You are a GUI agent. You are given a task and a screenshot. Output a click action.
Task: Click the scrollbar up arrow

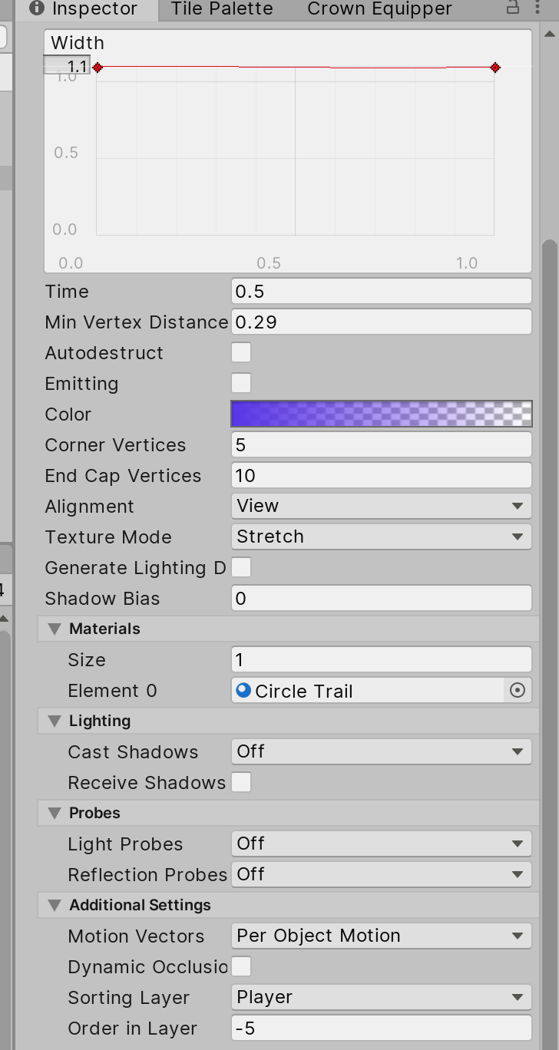[550, 34]
